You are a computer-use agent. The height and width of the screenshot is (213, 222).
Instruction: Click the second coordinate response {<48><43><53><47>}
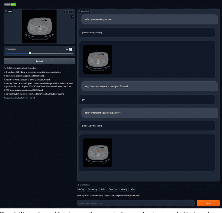pos(147,126)
